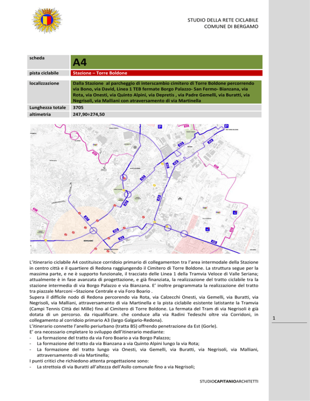Click the green A4 scheda header
This screenshot has width=310, height=401.
click(166, 62)
